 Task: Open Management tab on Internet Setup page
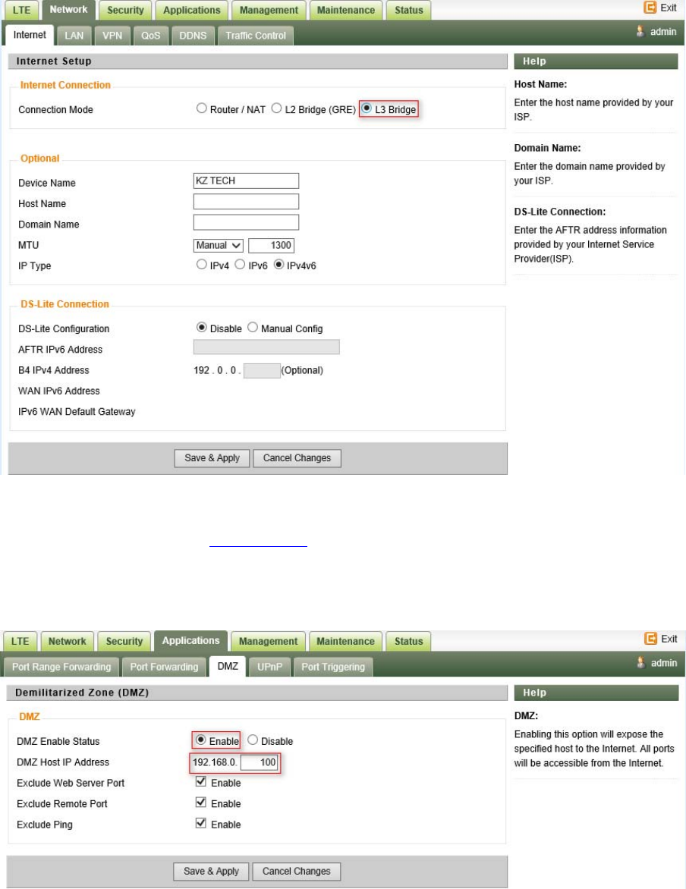tap(269, 10)
